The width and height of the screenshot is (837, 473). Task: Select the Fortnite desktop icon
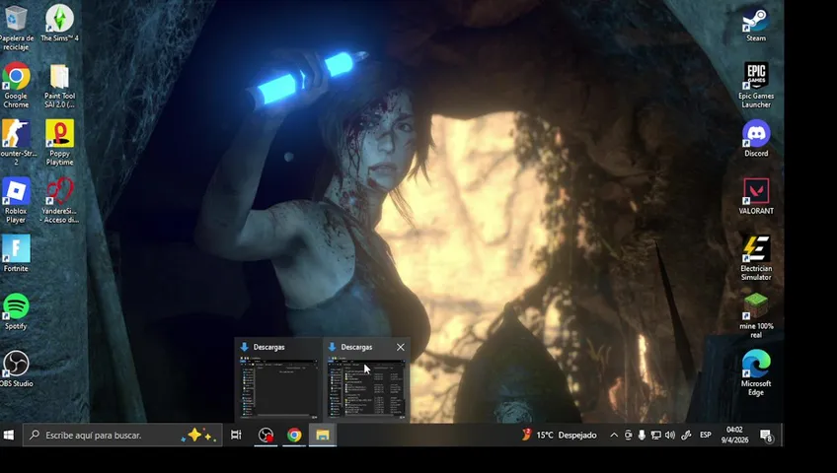(16, 253)
